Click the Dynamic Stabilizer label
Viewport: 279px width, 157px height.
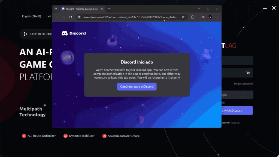(x=82, y=136)
